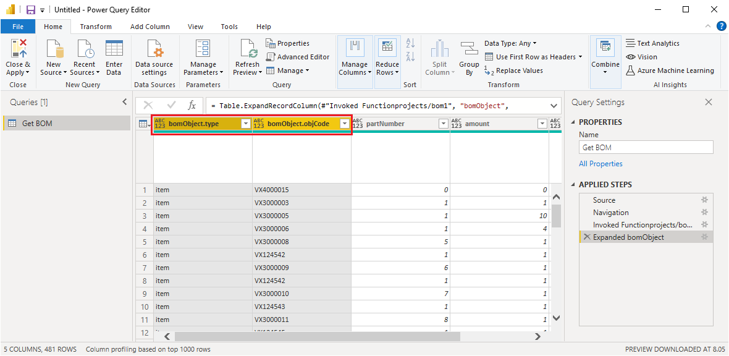Open the Data Type: Any dropdown
The height and width of the screenshot is (356, 729).
510,43
